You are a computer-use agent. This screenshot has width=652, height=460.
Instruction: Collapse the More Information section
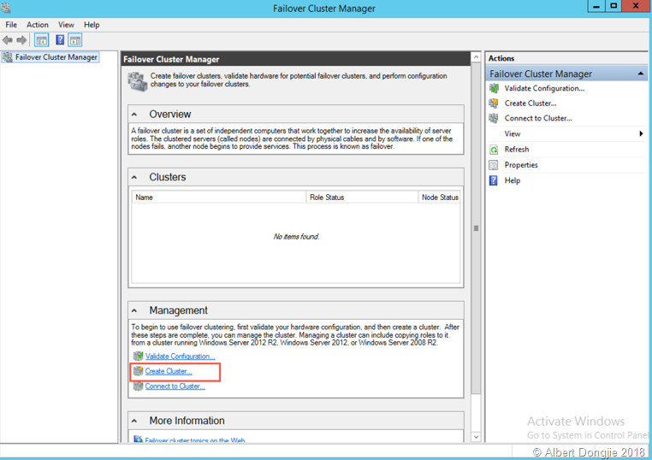pyautogui.click(x=134, y=421)
